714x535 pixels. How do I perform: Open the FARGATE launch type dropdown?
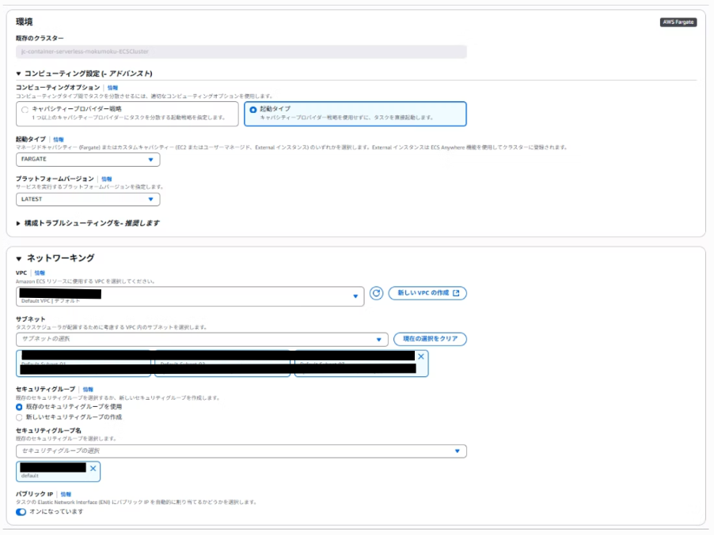88,160
